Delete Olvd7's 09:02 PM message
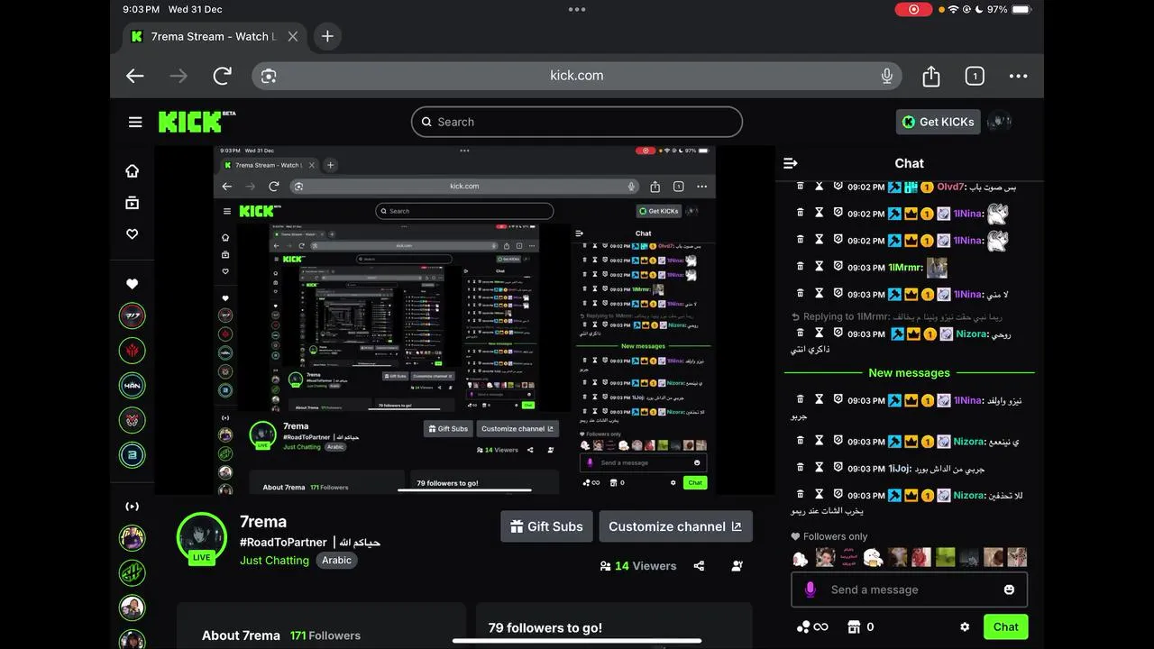1154x649 pixels. [800, 187]
